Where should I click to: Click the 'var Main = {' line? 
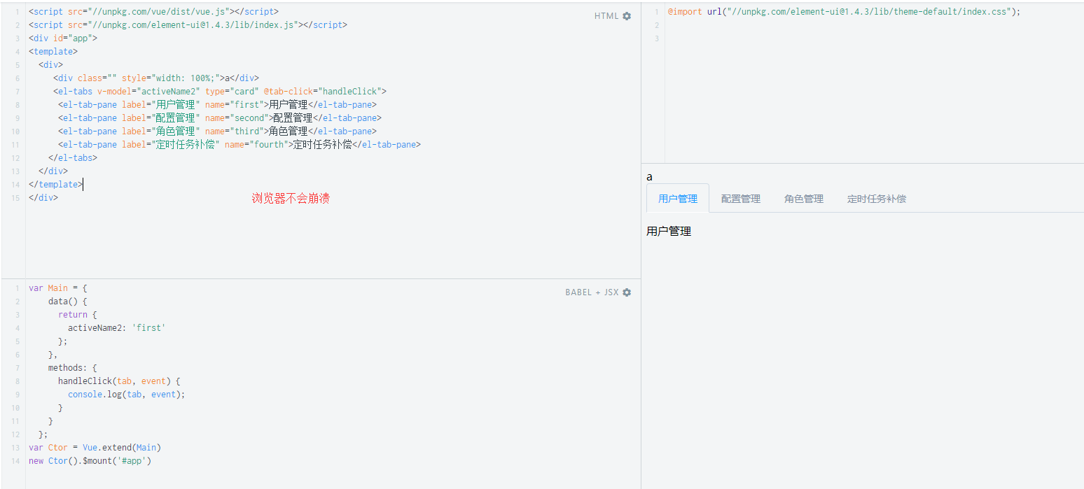pyautogui.click(x=58, y=288)
